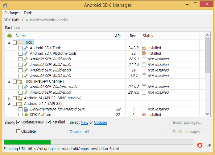Click green wrench icon of Build-tools 23 rc2

(x=26, y=93)
